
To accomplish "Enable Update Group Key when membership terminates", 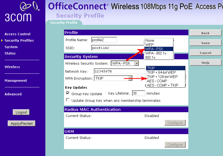I will click(68, 100).
